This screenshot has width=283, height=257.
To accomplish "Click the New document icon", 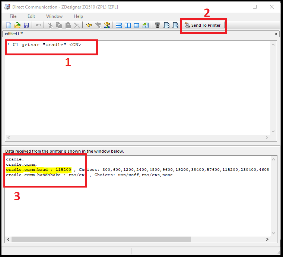I will (x=9, y=25).
